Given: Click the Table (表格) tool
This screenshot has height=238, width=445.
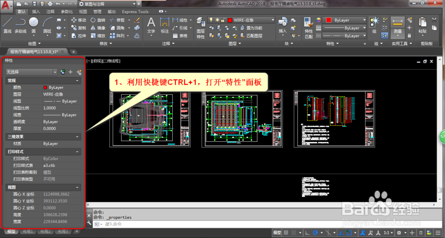Looking at the screenshot, I should (x=180, y=36).
